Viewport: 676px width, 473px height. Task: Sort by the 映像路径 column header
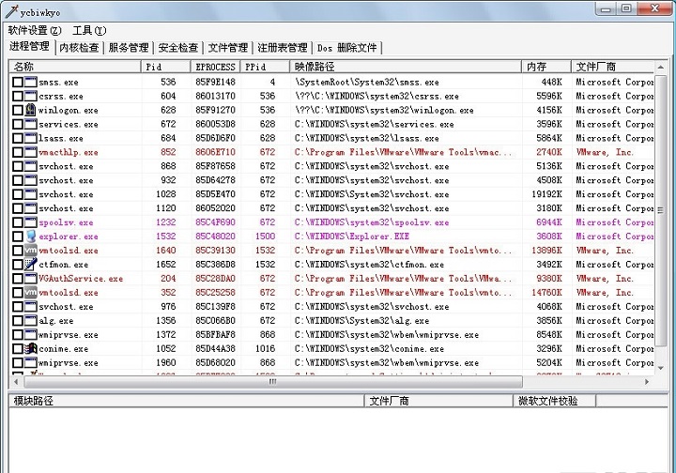406,67
